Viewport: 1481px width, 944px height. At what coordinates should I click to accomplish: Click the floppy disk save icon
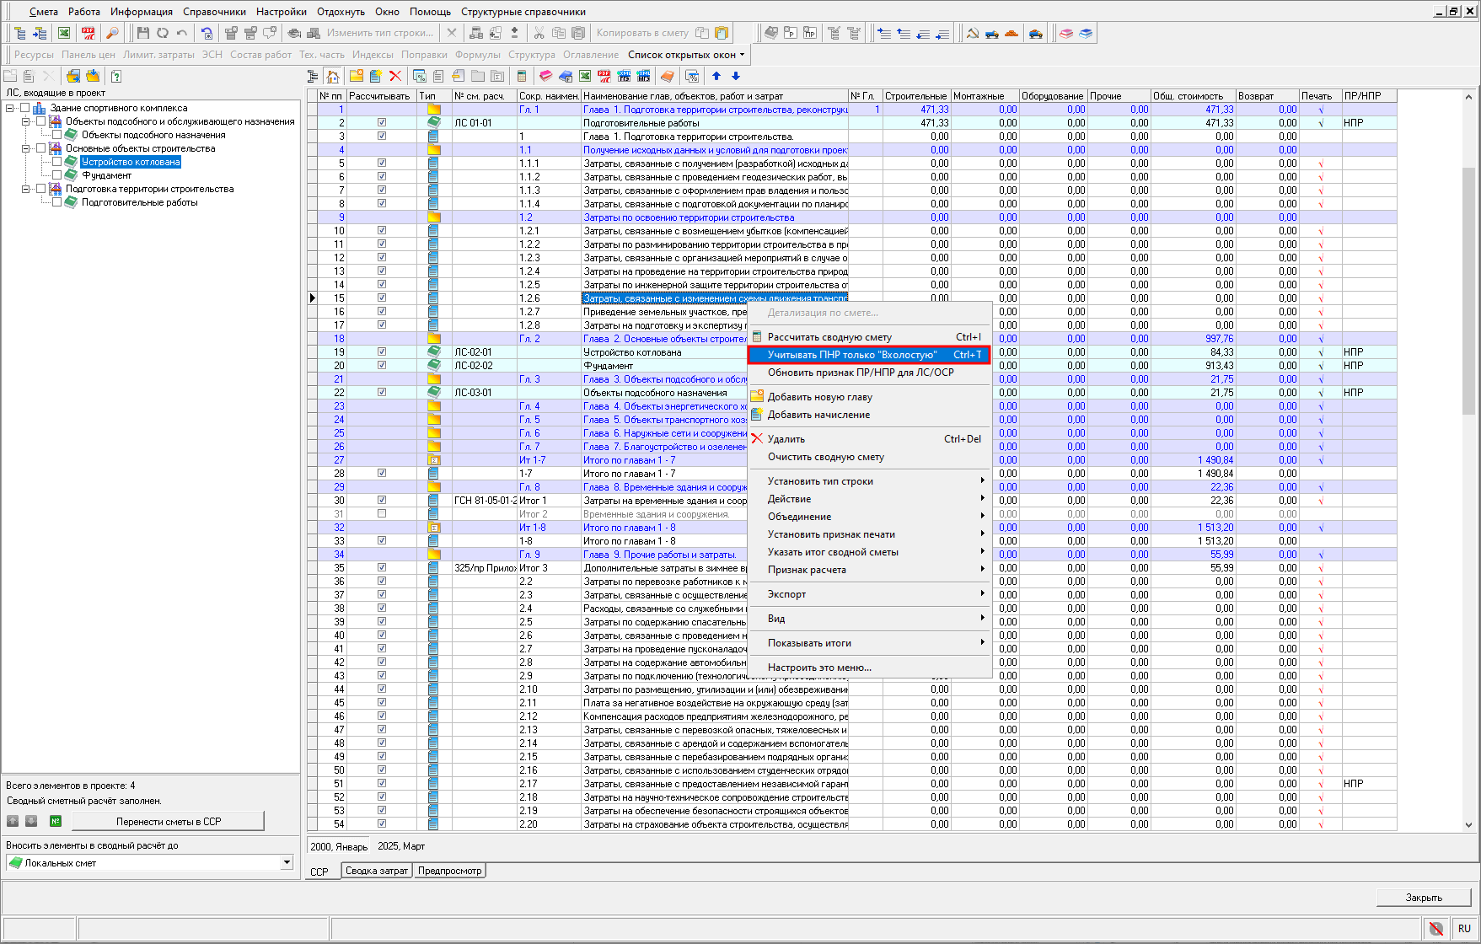142,33
